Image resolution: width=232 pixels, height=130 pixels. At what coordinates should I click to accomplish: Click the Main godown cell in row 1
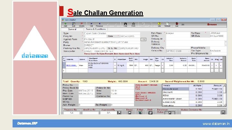(x=83, y=65)
